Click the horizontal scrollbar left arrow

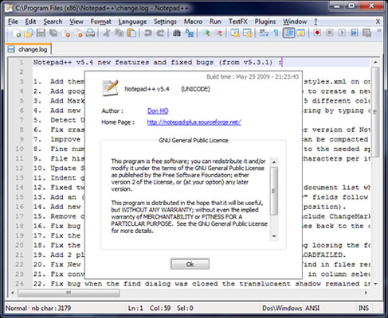point(13,293)
